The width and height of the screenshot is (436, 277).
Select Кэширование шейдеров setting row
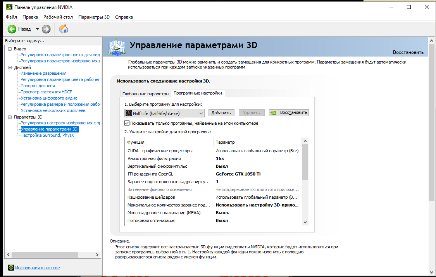[x=213, y=197]
